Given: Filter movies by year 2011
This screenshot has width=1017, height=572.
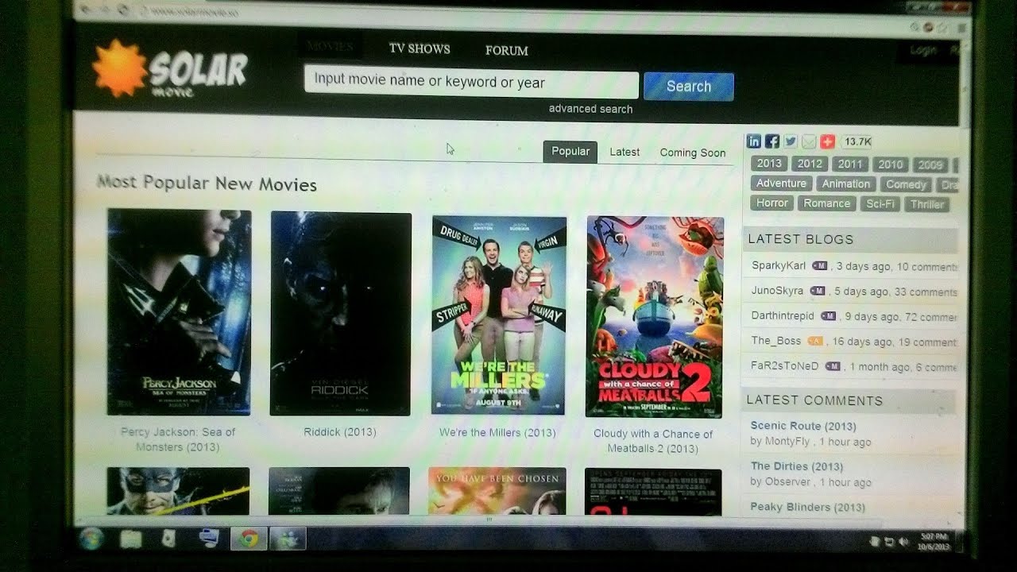Looking at the screenshot, I should (850, 164).
